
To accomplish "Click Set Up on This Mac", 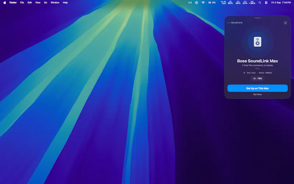I will [258, 88].
